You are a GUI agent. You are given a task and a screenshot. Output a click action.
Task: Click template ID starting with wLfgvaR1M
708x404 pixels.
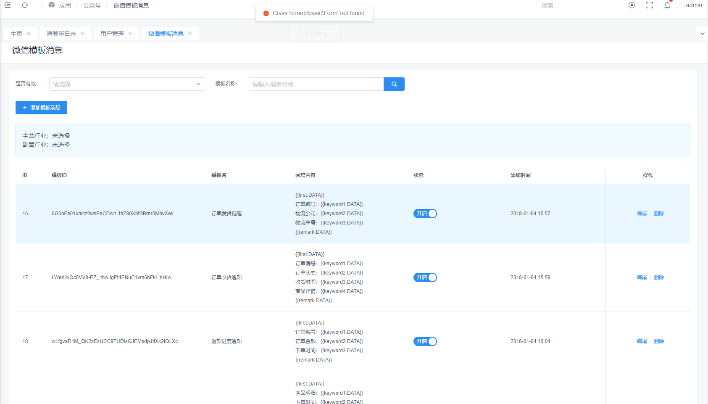pos(115,341)
